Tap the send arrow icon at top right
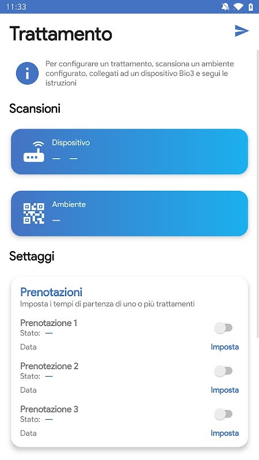The width and height of the screenshot is (259, 460). click(x=242, y=31)
